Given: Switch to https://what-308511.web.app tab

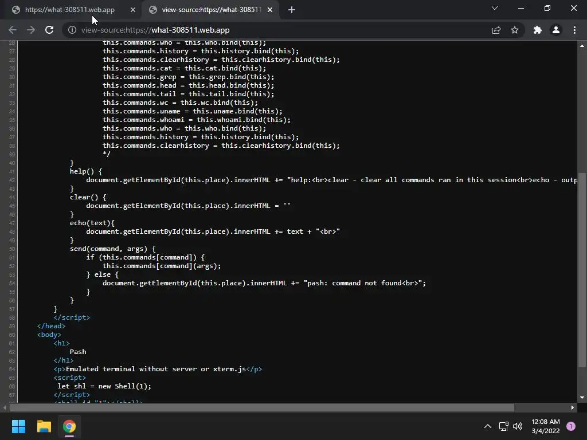Looking at the screenshot, I should point(70,10).
